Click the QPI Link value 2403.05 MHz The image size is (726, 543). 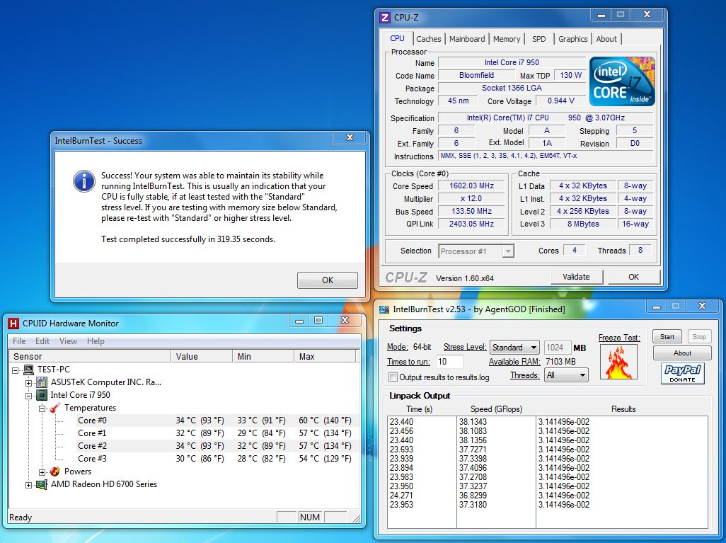pos(471,224)
